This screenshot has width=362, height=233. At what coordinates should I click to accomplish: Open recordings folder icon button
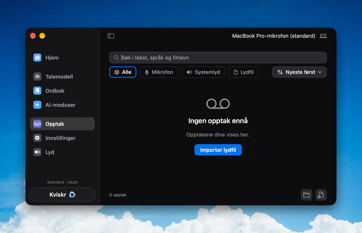coord(306,195)
